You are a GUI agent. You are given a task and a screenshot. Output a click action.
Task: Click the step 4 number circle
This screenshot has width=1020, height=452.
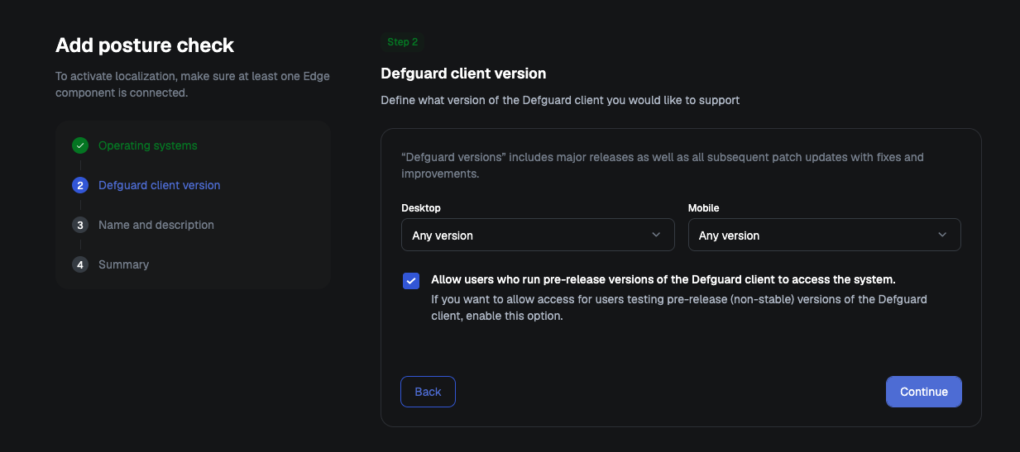click(x=79, y=264)
